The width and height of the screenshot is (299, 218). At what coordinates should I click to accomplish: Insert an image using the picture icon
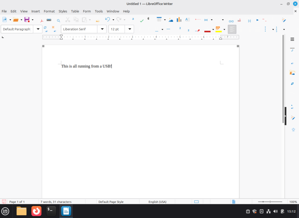point(171,20)
